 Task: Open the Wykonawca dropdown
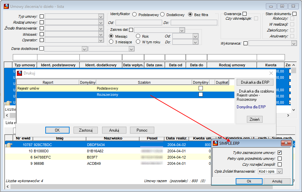pyautogui.click(x=293, y=44)
